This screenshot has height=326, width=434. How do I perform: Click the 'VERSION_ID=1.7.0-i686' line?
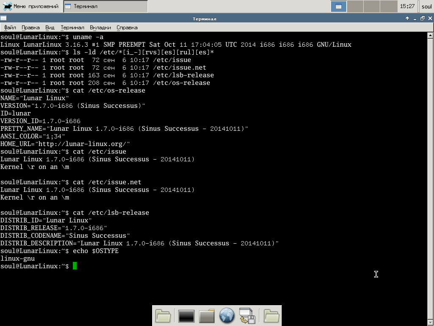40,121
